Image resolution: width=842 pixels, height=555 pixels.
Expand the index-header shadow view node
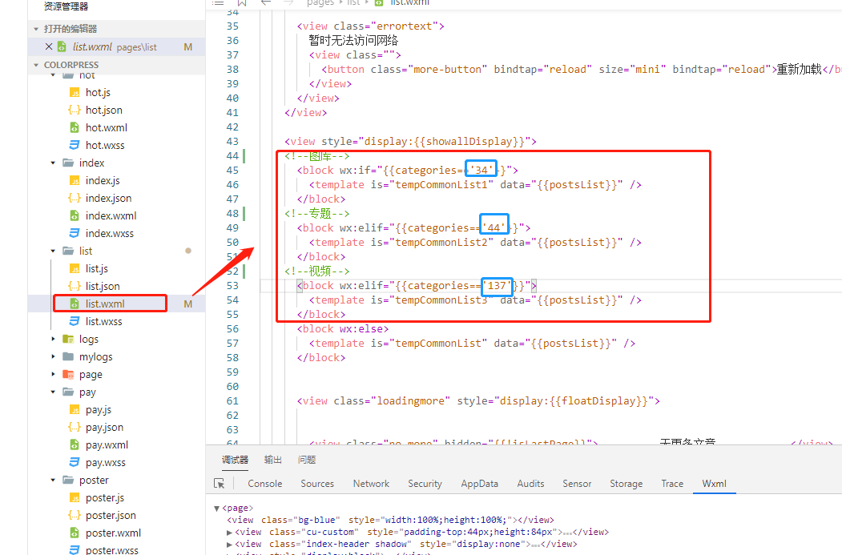(x=229, y=545)
